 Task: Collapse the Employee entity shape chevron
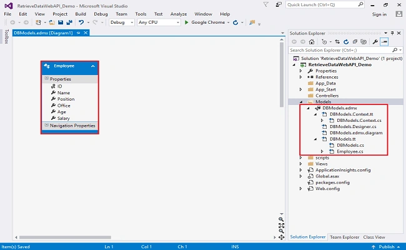(x=93, y=66)
